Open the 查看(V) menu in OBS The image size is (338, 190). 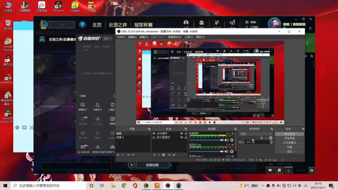pyautogui.click(x=144, y=37)
